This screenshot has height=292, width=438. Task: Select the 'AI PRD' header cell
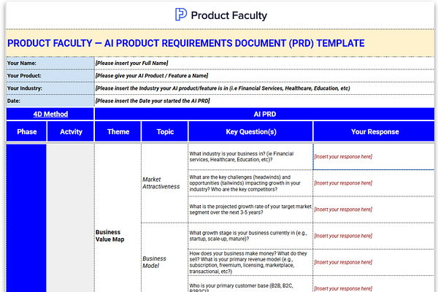(264, 114)
